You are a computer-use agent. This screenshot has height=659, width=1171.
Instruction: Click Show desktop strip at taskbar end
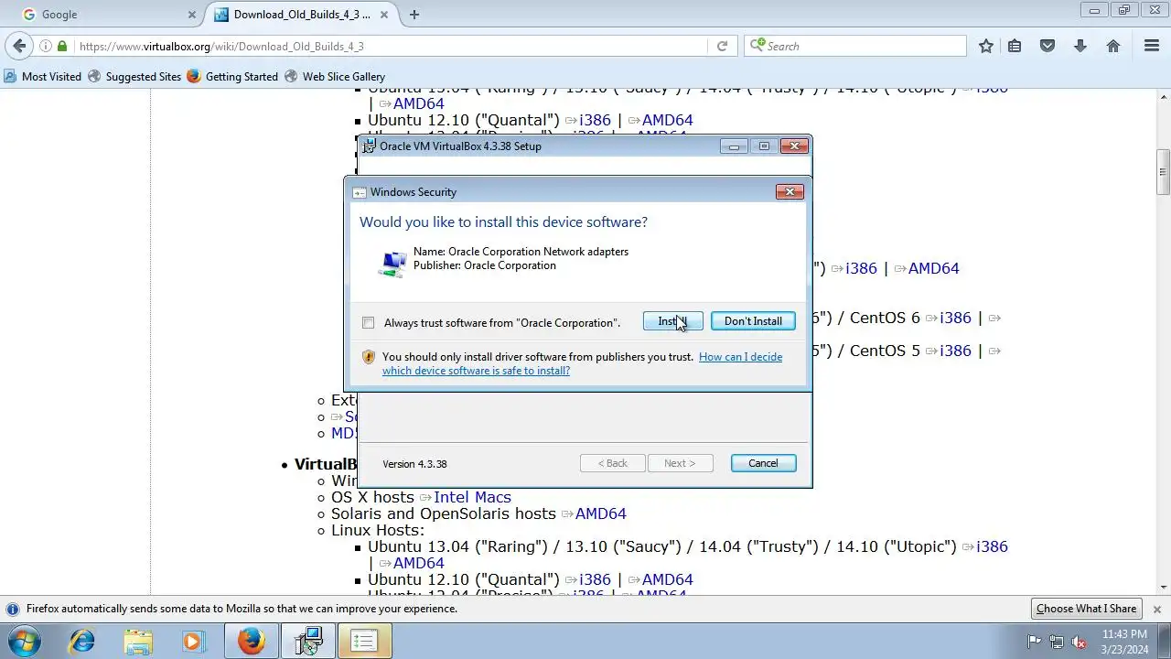(1165, 642)
